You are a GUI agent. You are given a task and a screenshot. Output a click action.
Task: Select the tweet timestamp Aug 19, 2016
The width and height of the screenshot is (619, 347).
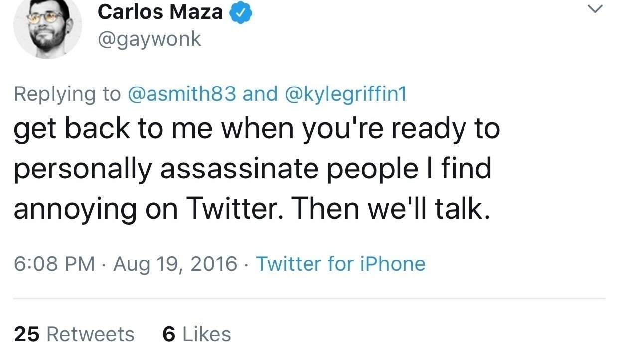coord(174,264)
